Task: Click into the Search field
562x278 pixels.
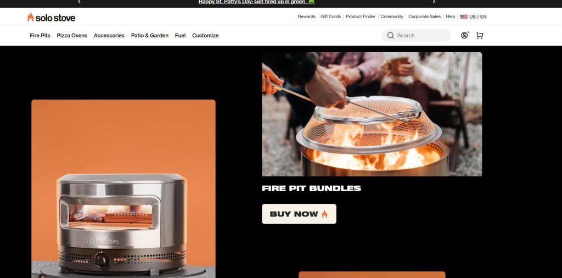Action: [416, 36]
